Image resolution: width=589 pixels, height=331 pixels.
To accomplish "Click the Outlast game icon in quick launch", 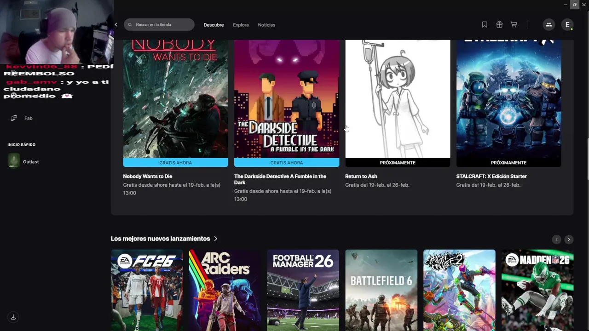I will pos(14,161).
